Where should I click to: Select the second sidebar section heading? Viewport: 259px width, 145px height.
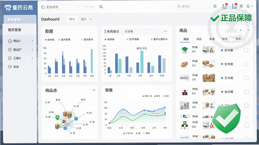tap(15, 30)
